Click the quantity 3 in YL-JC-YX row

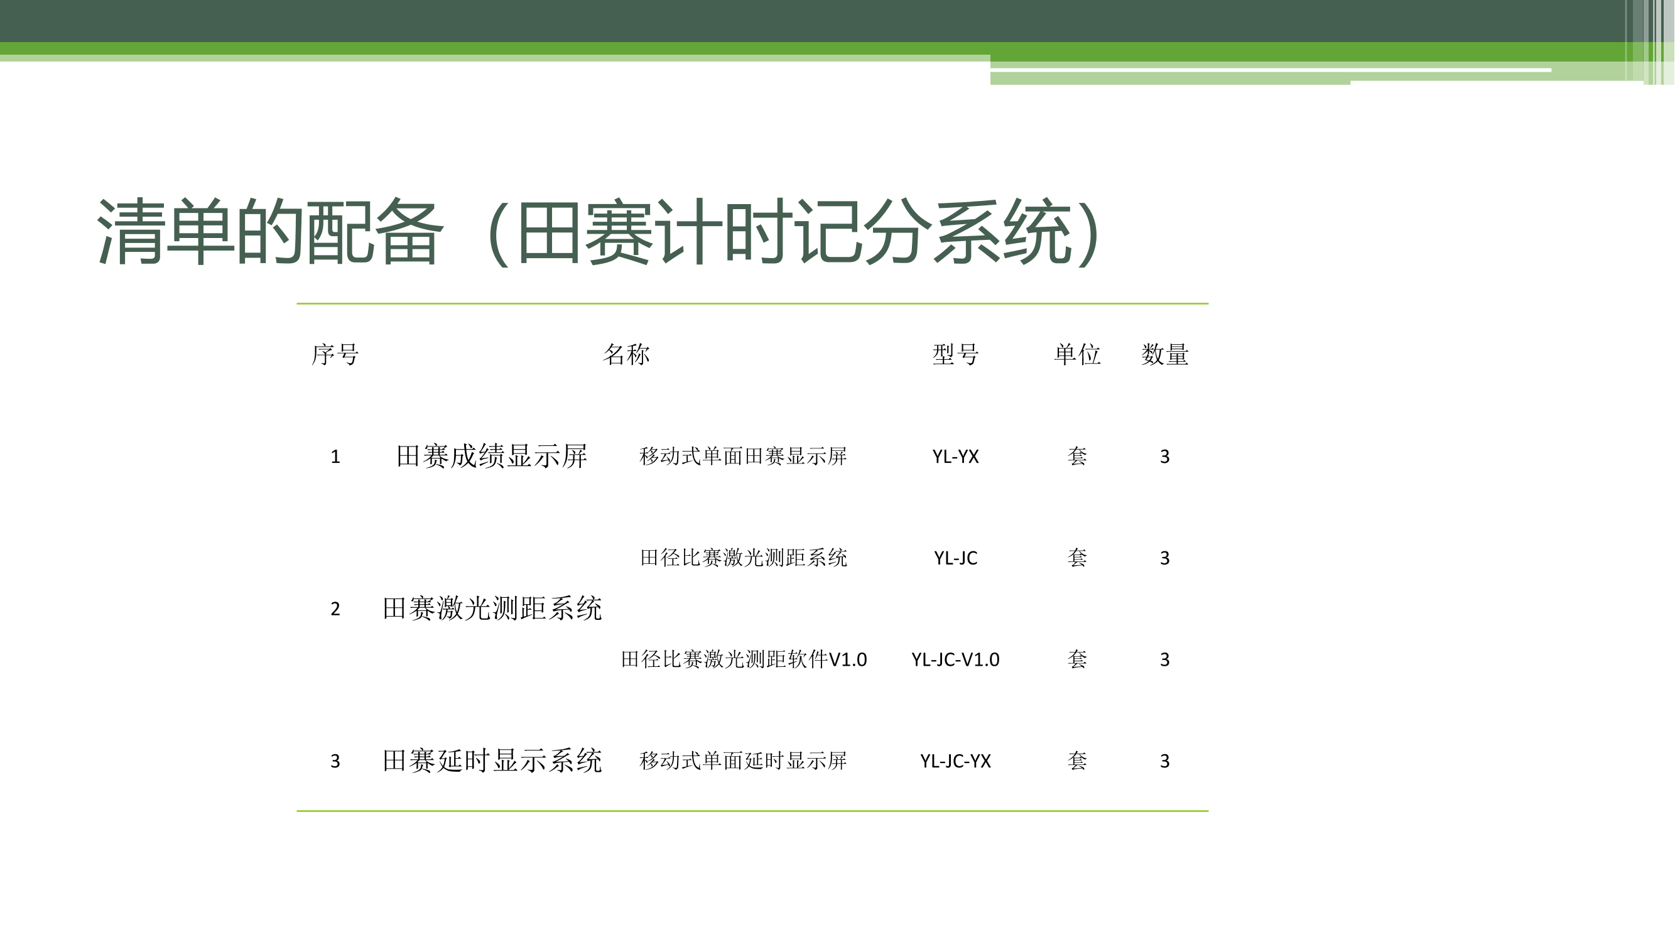tap(1164, 761)
